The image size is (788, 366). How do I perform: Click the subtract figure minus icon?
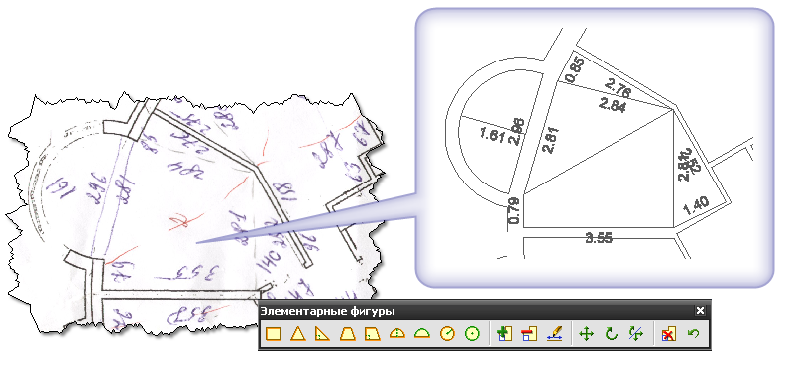pyautogui.click(x=529, y=334)
